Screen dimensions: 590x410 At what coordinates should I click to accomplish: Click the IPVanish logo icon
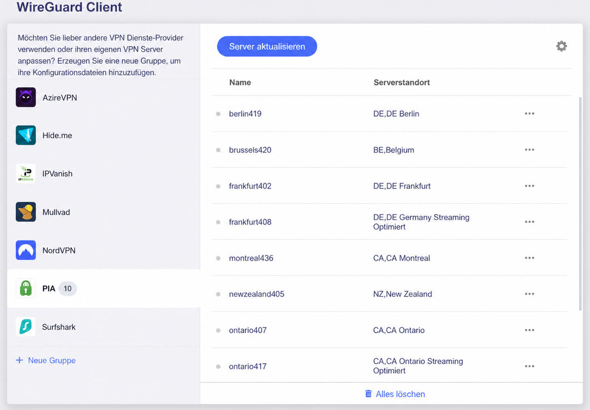[26, 173]
